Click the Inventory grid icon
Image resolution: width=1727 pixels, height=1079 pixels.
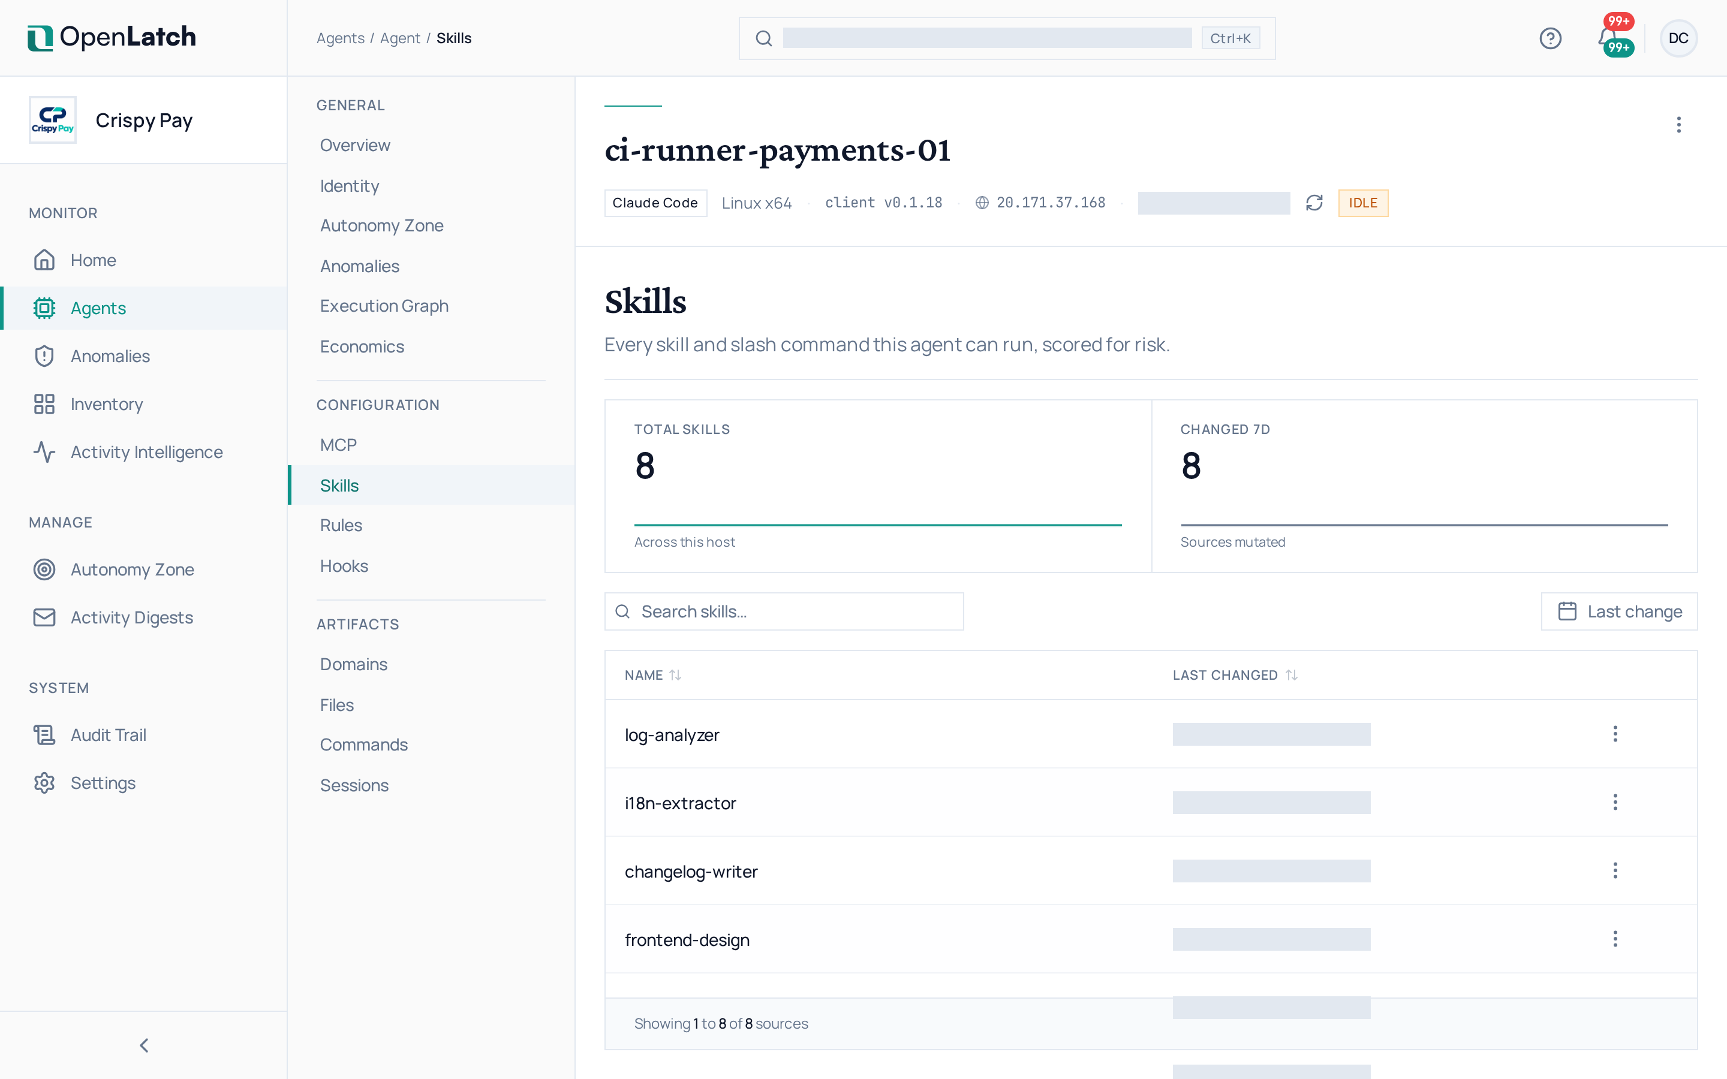pyautogui.click(x=44, y=404)
